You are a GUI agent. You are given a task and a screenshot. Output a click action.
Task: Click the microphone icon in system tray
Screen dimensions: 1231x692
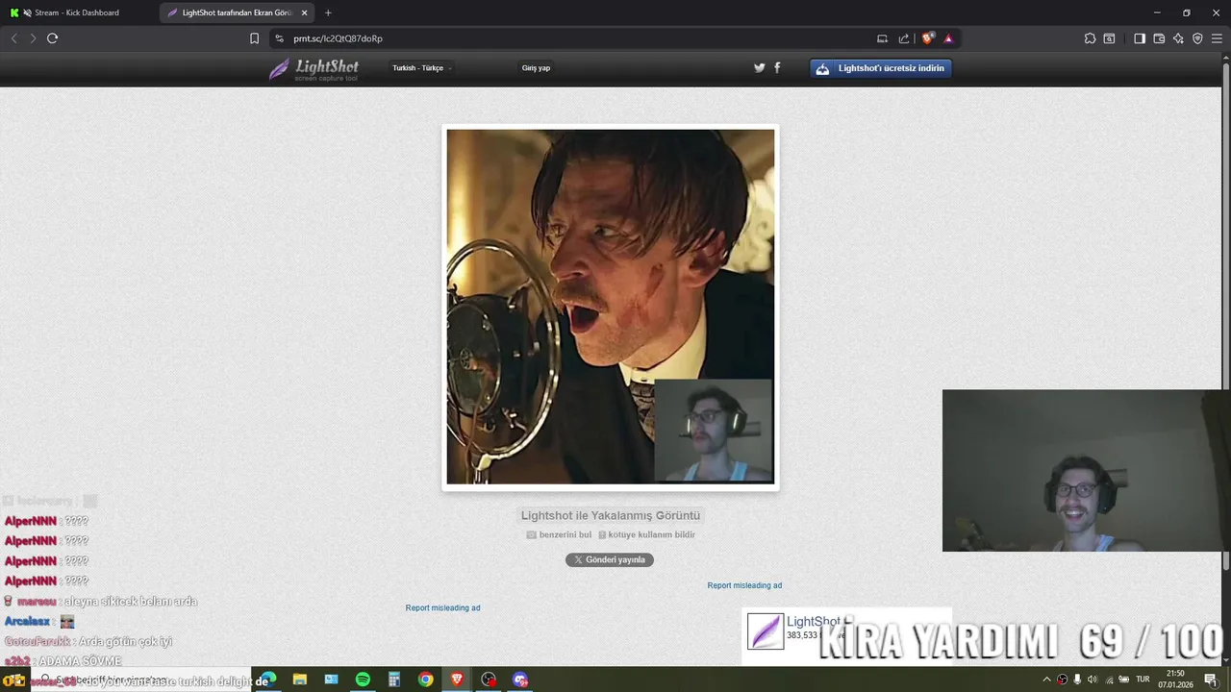[x=1077, y=680]
